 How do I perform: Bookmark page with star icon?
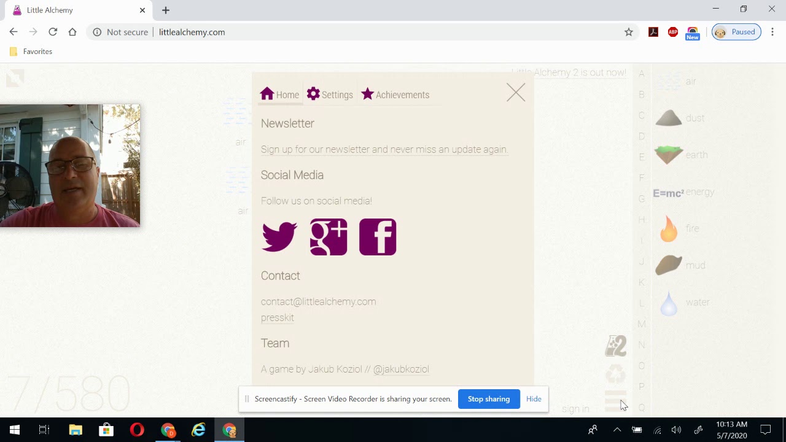pyautogui.click(x=629, y=32)
